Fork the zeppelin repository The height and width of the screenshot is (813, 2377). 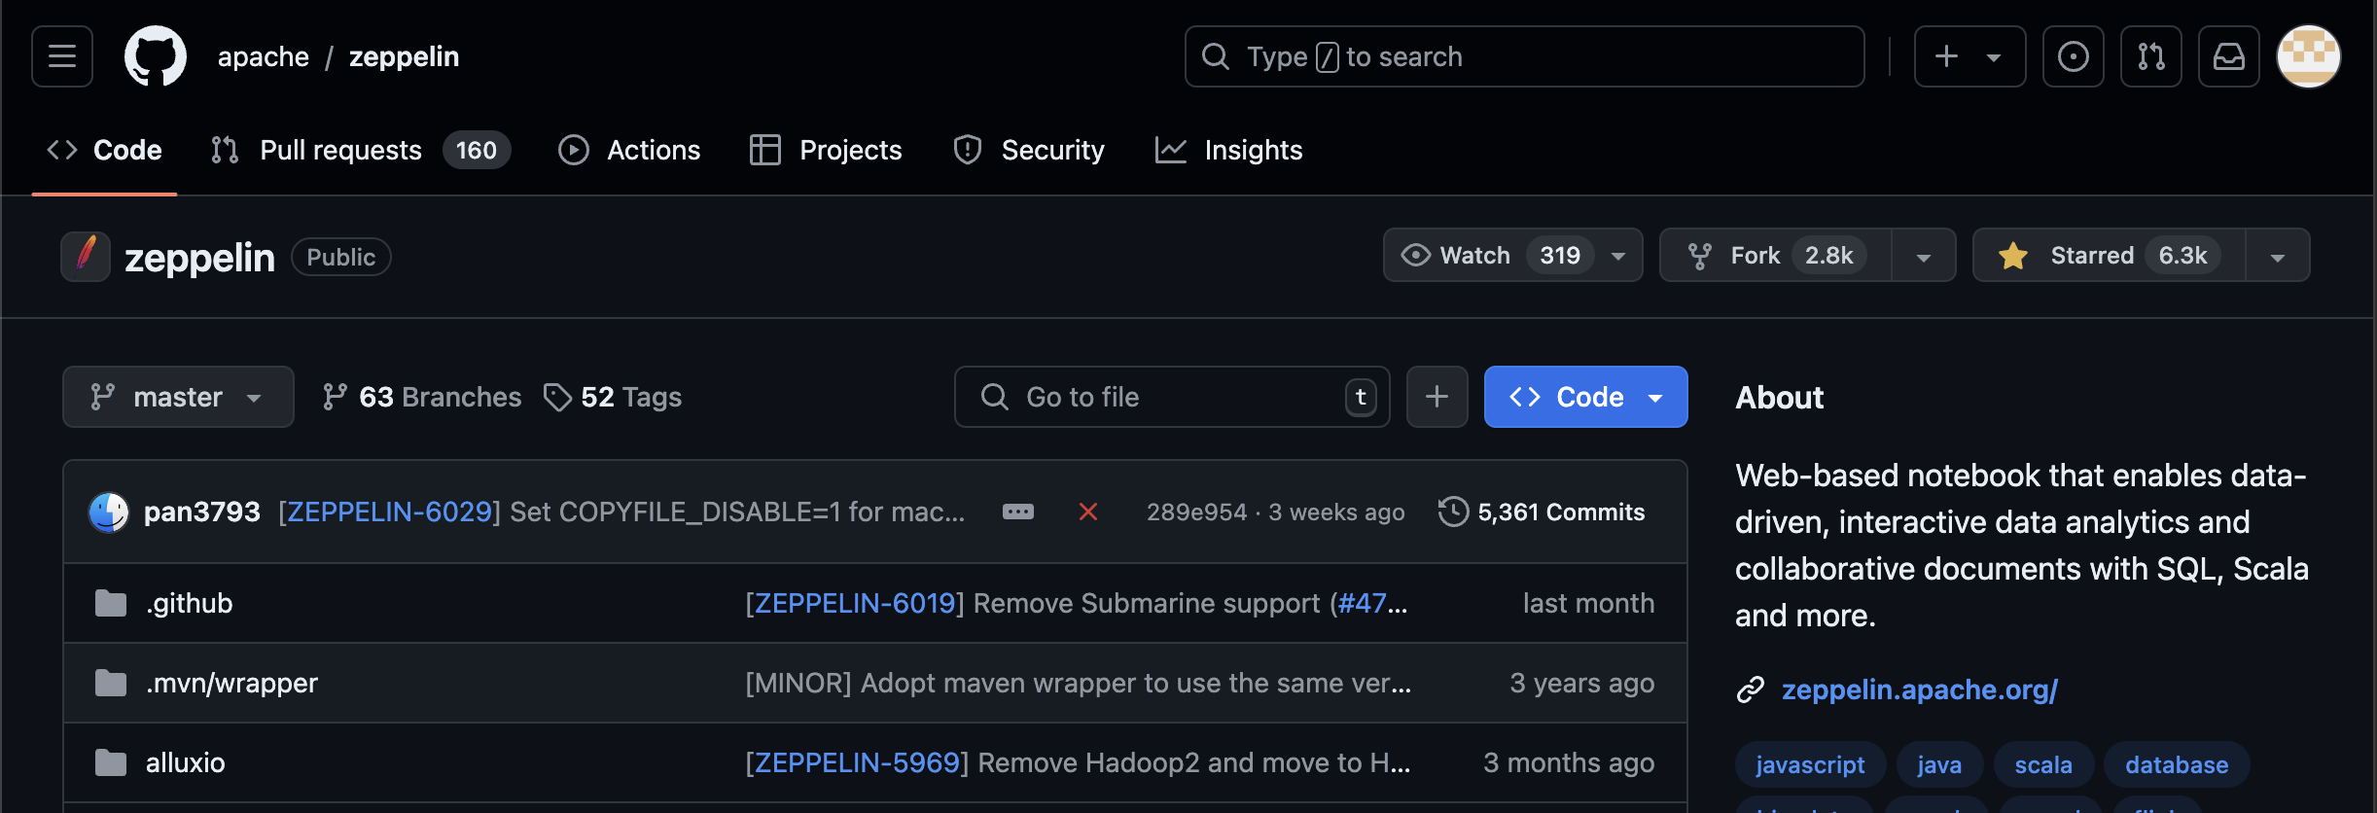pyautogui.click(x=1775, y=255)
